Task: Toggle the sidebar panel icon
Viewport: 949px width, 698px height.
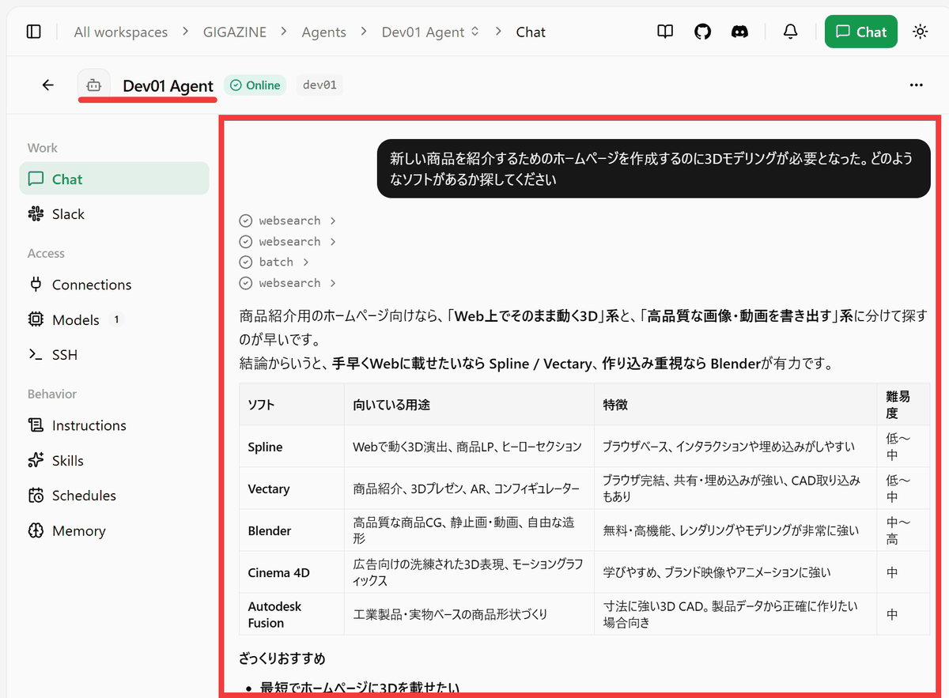Action: [33, 32]
